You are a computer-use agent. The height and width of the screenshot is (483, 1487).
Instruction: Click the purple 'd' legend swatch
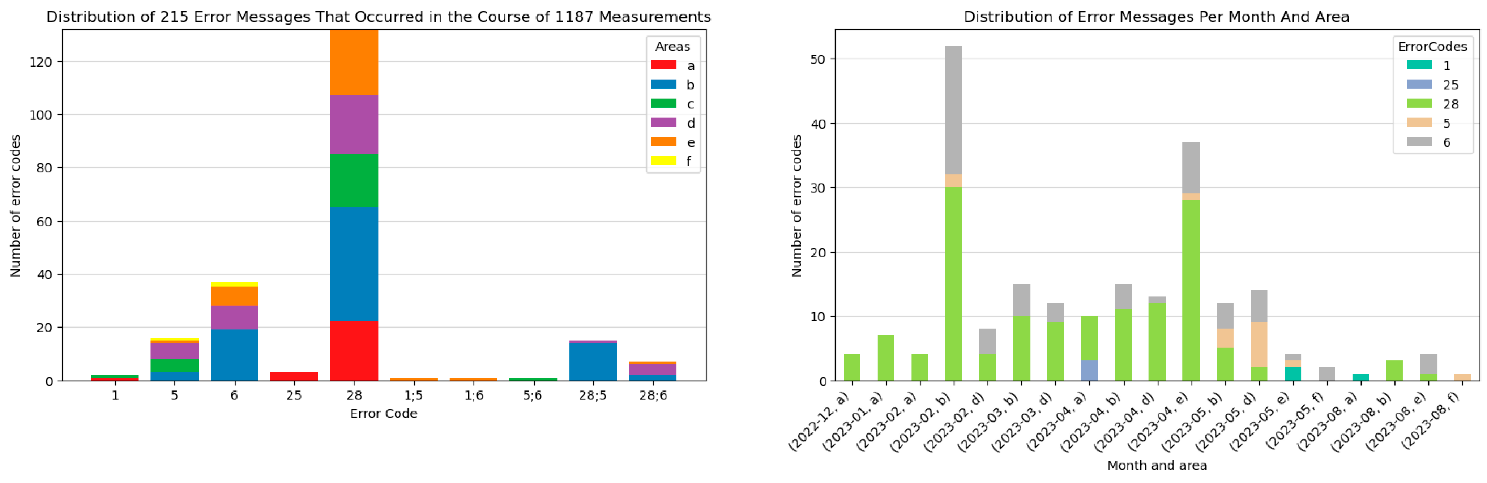tap(663, 122)
